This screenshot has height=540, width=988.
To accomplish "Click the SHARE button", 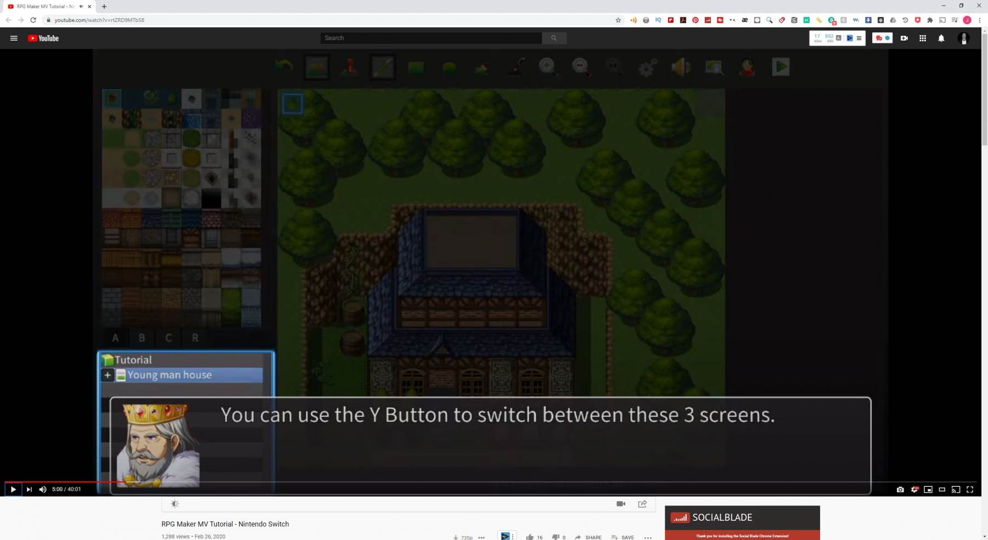I will click(588, 537).
